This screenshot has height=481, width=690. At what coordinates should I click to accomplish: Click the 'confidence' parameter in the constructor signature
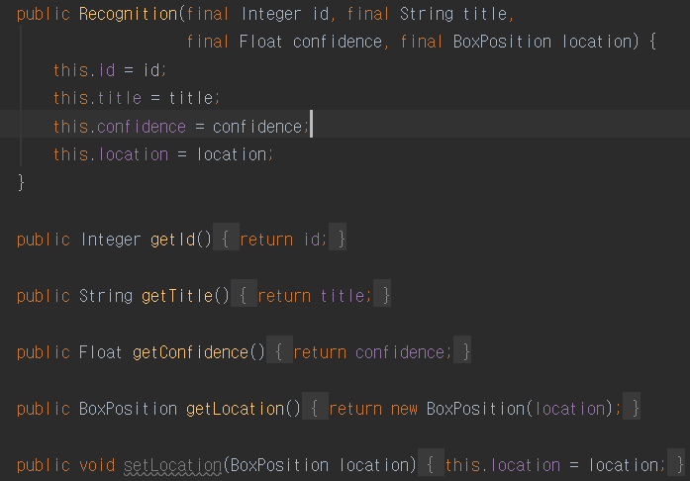337,42
